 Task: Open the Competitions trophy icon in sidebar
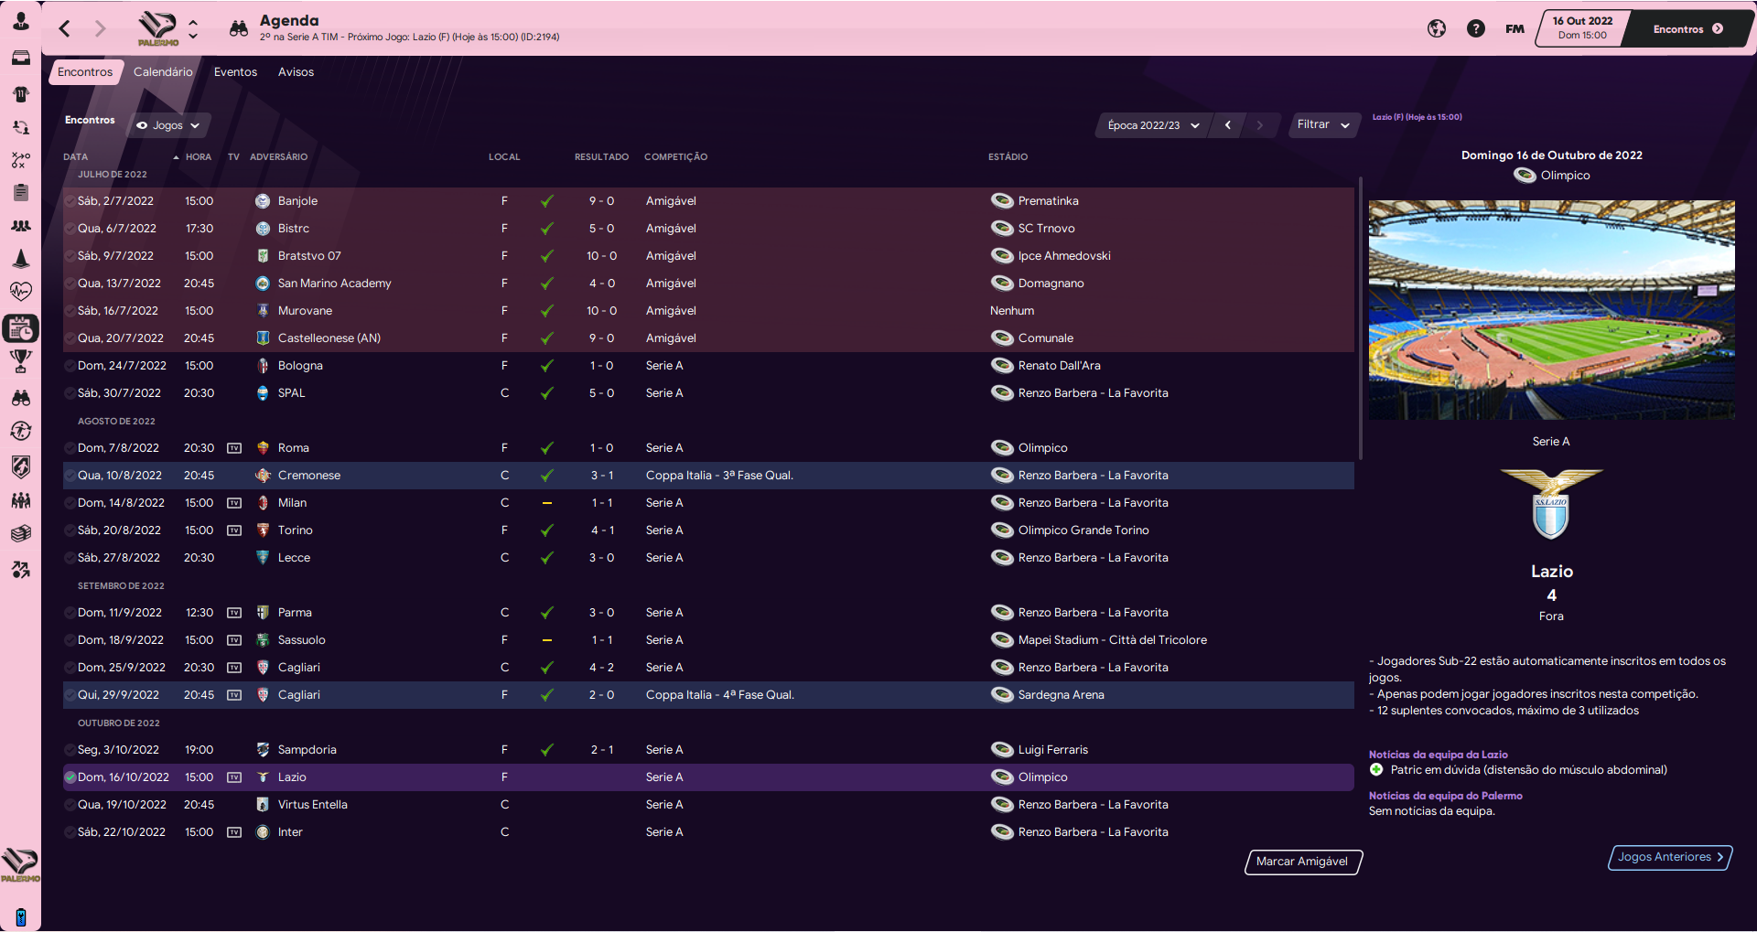click(x=20, y=361)
